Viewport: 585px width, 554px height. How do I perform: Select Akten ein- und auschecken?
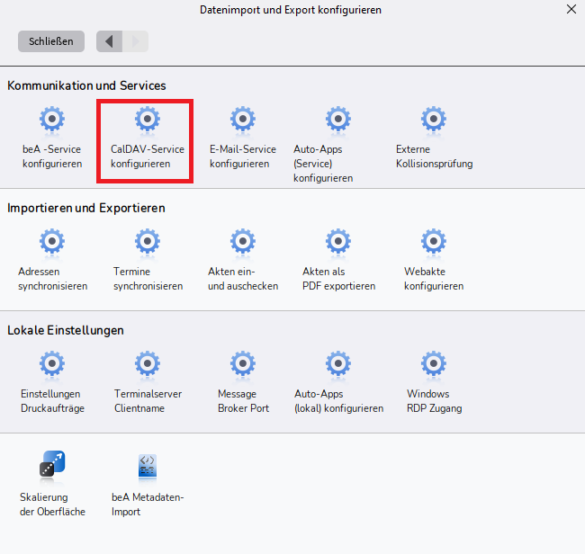tap(243, 260)
